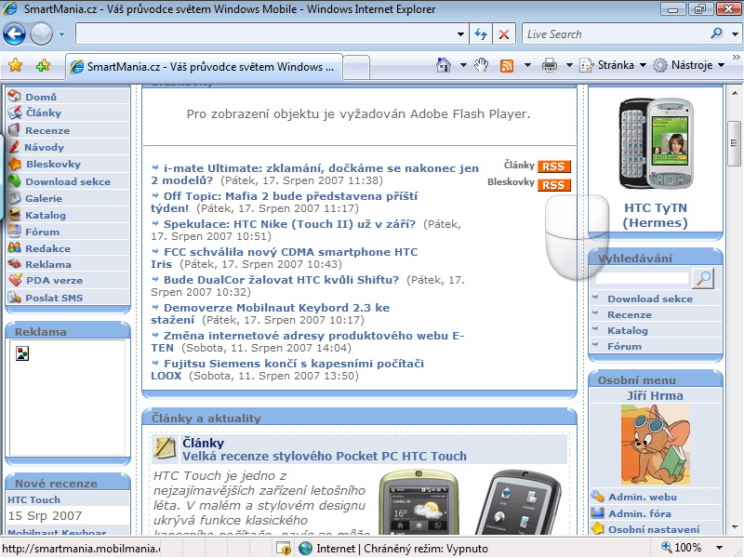Click the Vyhledávání search text field

(643, 278)
